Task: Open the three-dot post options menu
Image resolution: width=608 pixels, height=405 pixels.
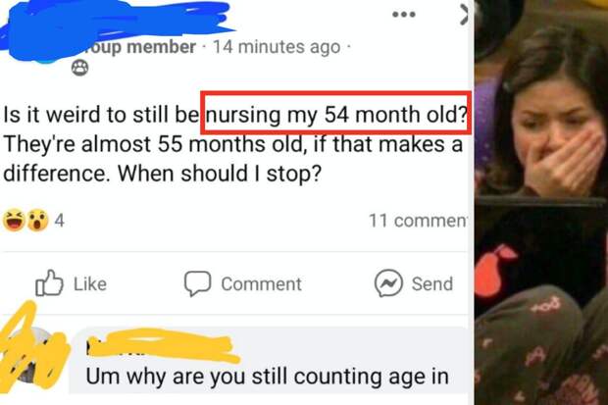Action: [404, 15]
